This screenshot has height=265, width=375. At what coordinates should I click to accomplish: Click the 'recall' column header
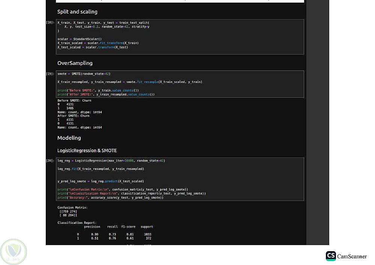(x=112, y=227)
